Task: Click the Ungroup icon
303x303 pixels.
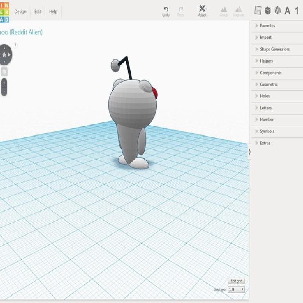Action: pos(239,12)
